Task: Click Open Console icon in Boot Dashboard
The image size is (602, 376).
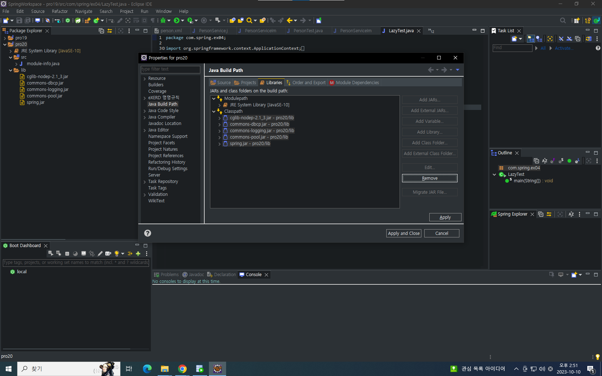Action: point(83,254)
